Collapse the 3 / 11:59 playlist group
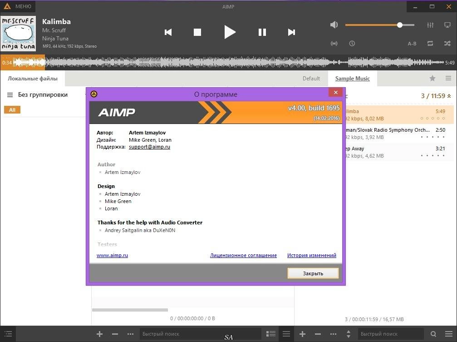 click(x=449, y=96)
